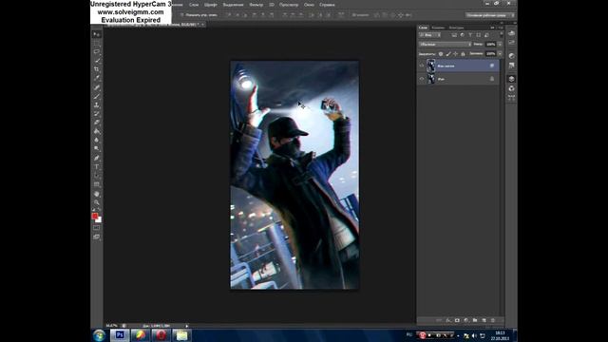608x342 pixels.
Task: Toggle lock transparent pixels
Action: tap(441, 54)
